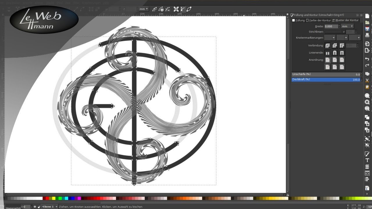The width and height of the screenshot is (372, 209).
Task: Open the middle Knotenmarkierungen marker dropdown
Action: [x=342, y=38]
